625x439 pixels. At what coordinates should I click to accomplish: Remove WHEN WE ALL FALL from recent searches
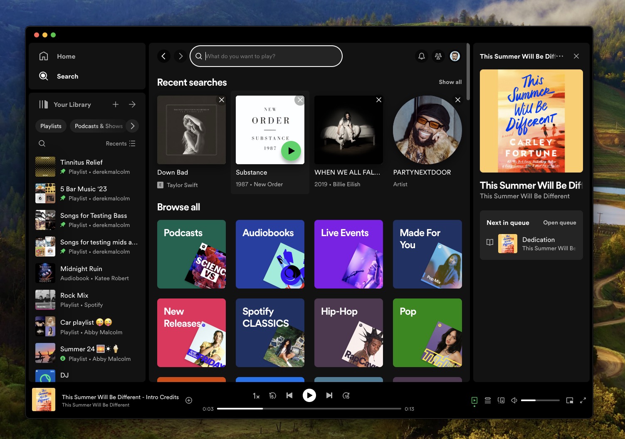click(x=379, y=100)
